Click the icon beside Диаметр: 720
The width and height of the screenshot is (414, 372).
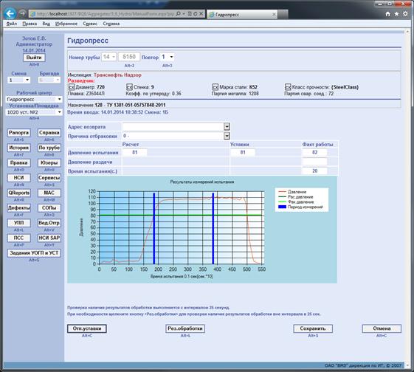[x=72, y=87]
